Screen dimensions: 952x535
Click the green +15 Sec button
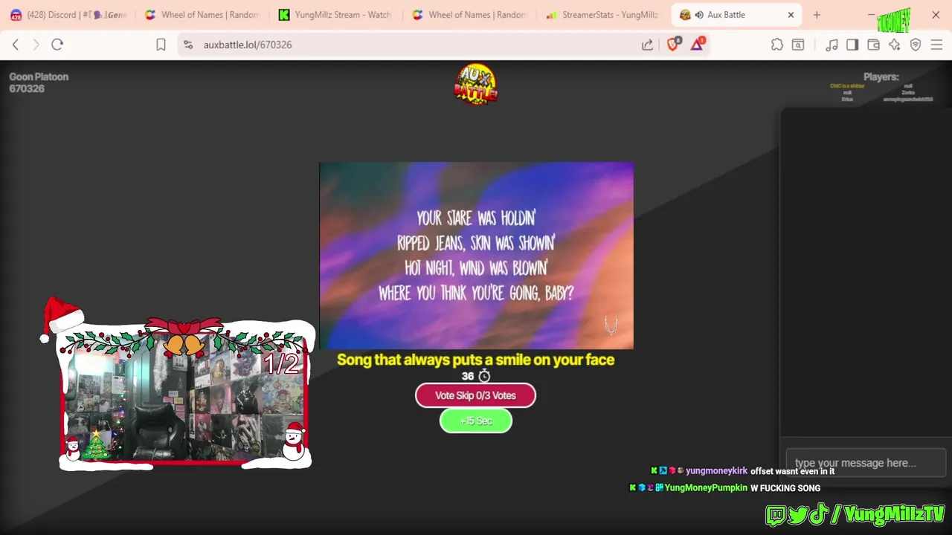(x=476, y=421)
